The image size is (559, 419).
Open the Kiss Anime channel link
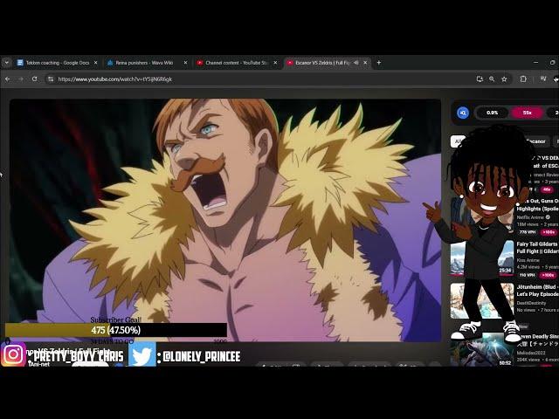(x=528, y=260)
